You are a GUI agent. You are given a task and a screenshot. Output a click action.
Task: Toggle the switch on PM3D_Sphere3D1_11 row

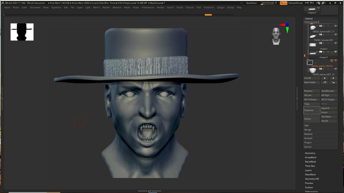click(320, 26)
